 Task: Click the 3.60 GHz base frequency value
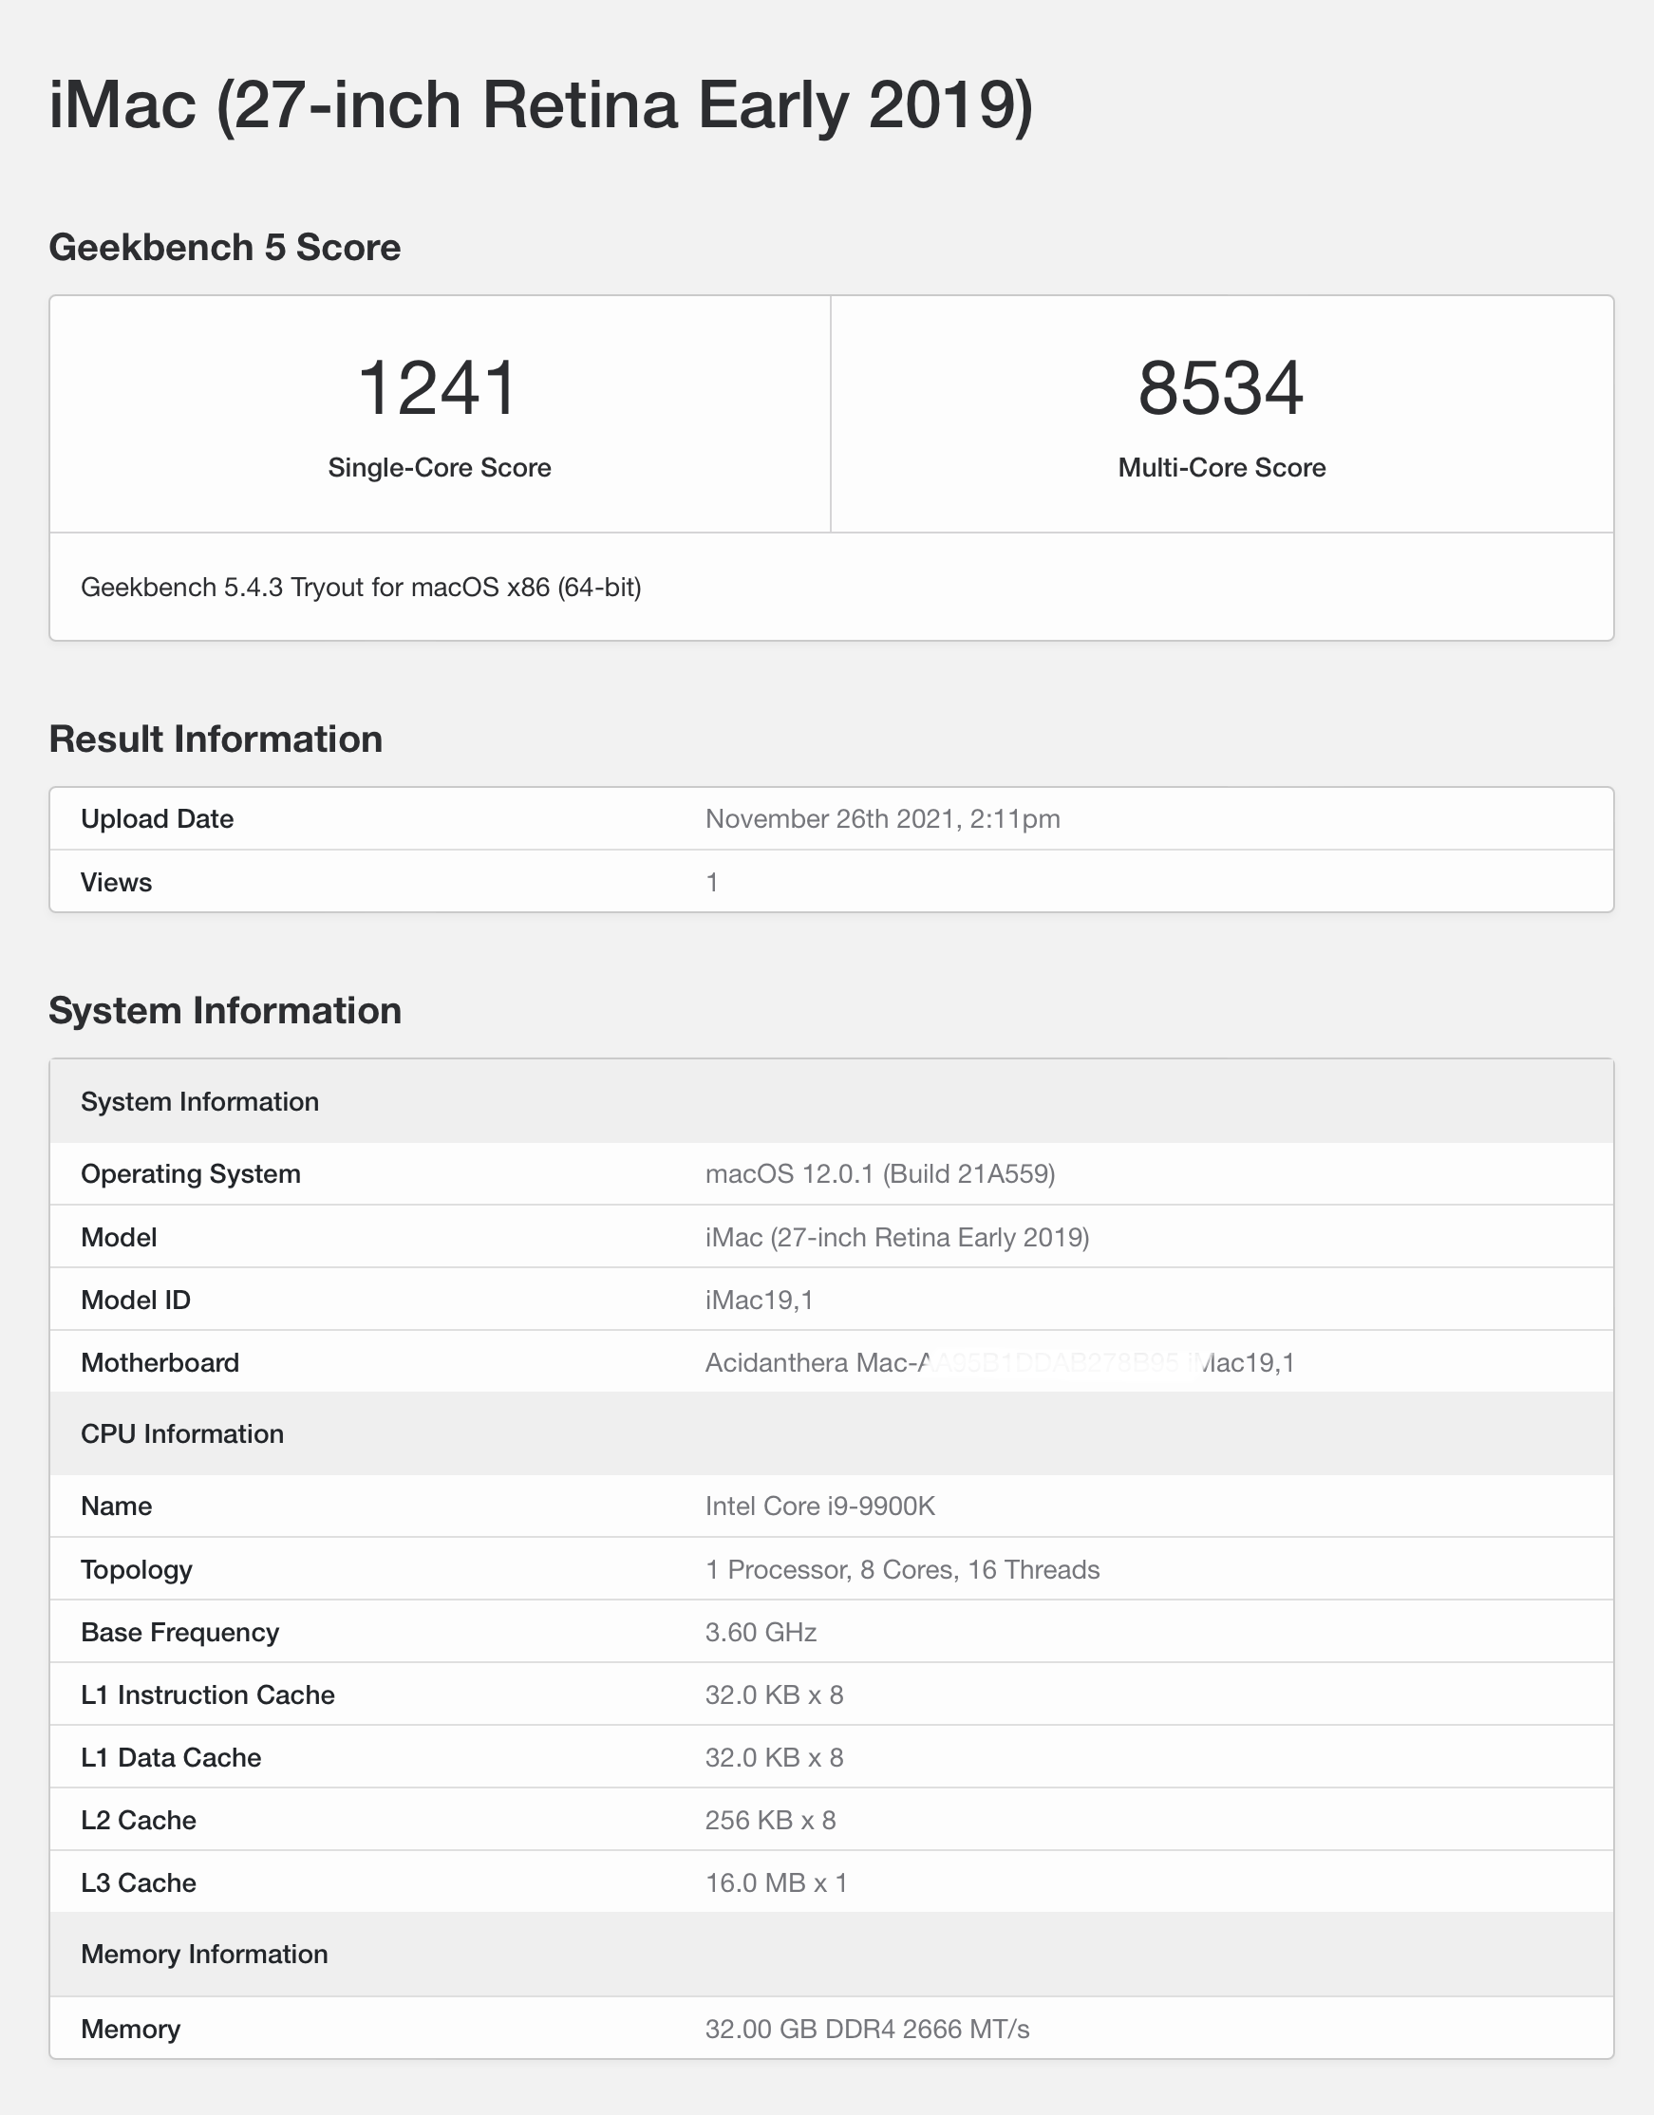[x=761, y=1633]
